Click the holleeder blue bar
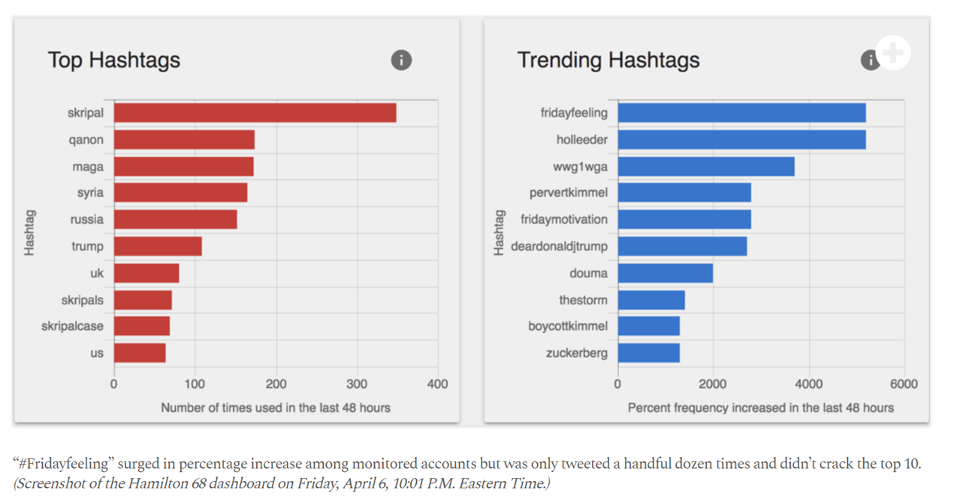 (741, 140)
